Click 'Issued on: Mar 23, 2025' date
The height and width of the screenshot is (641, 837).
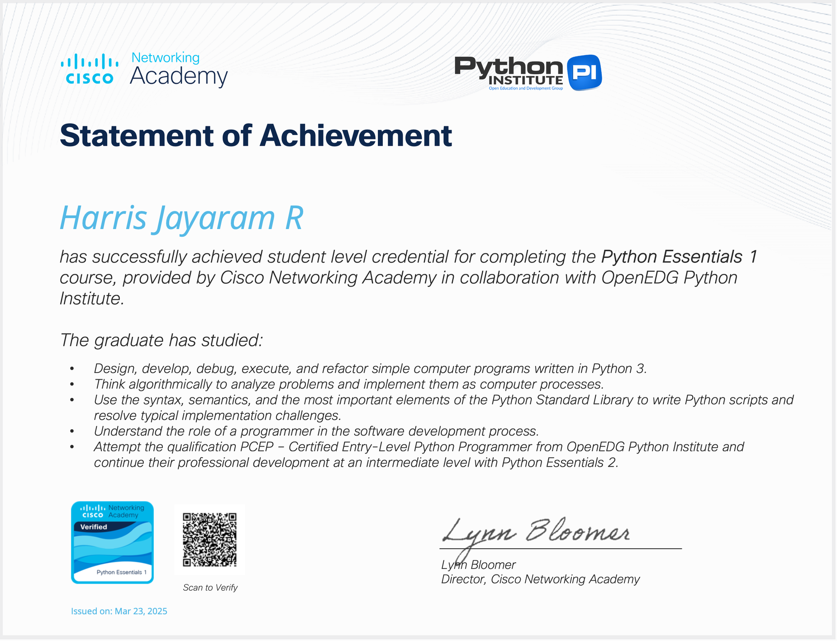click(119, 612)
